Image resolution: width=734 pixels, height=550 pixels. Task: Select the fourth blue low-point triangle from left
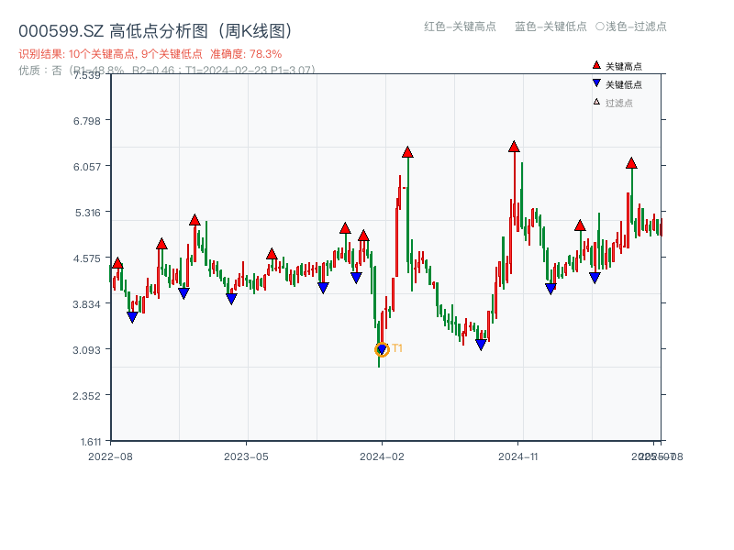click(x=323, y=288)
